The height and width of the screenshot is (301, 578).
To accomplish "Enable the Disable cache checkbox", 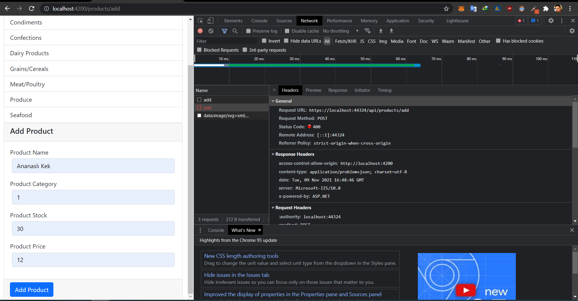I will tap(287, 31).
